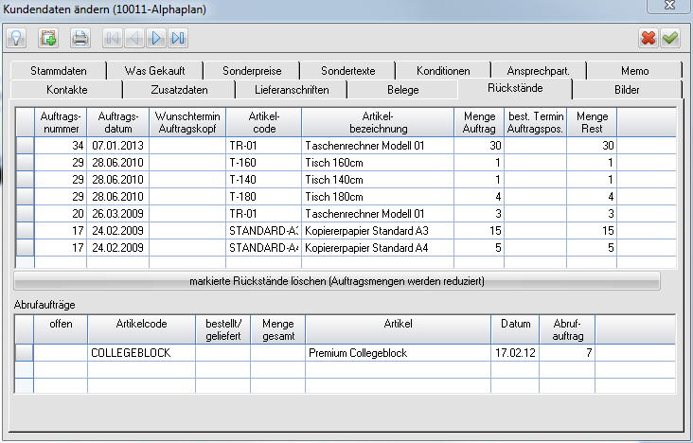Open the Belege tab
The width and height of the screenshot is (693, 443).
402,90
